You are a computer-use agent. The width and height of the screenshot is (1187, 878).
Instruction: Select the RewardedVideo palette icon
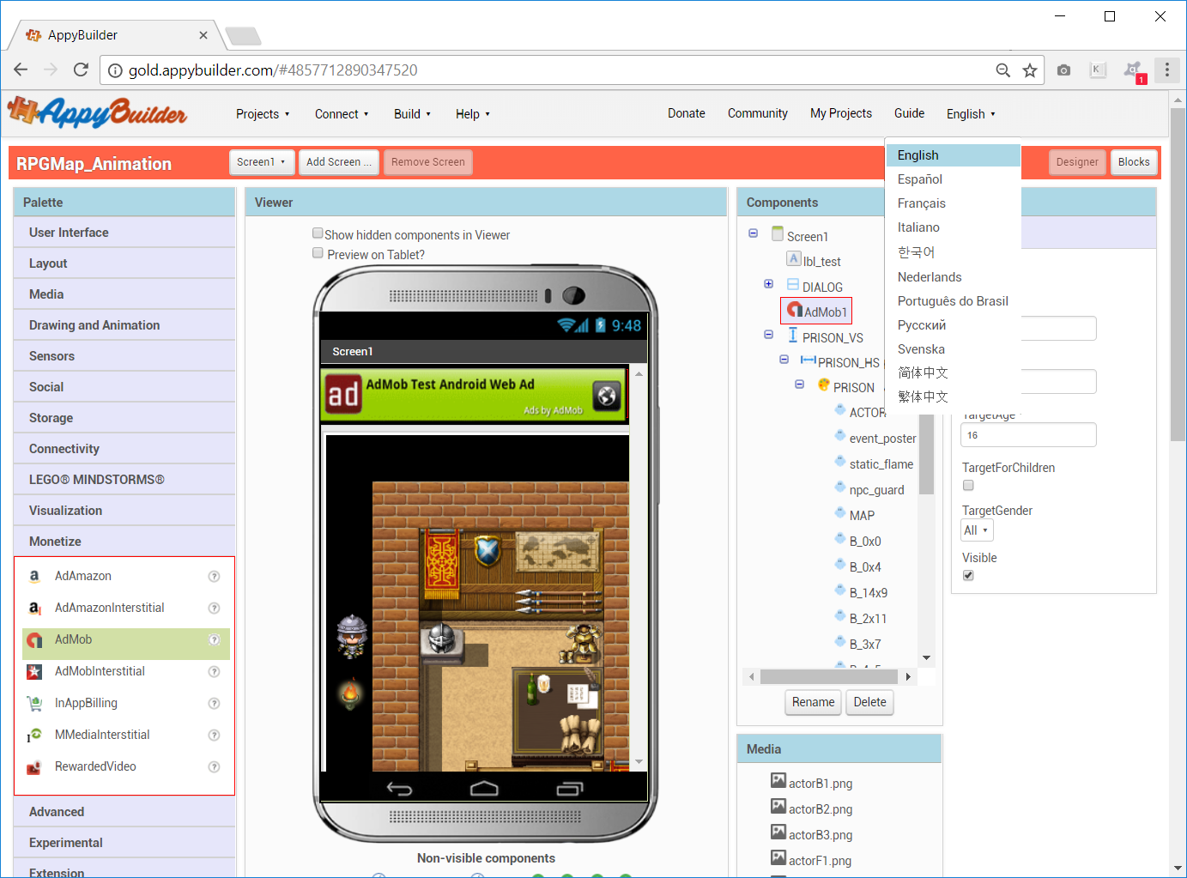click(x=33, y=766)
